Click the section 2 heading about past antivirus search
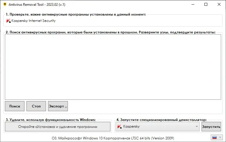This screenshot has width=226, height=142. [110, 32]
